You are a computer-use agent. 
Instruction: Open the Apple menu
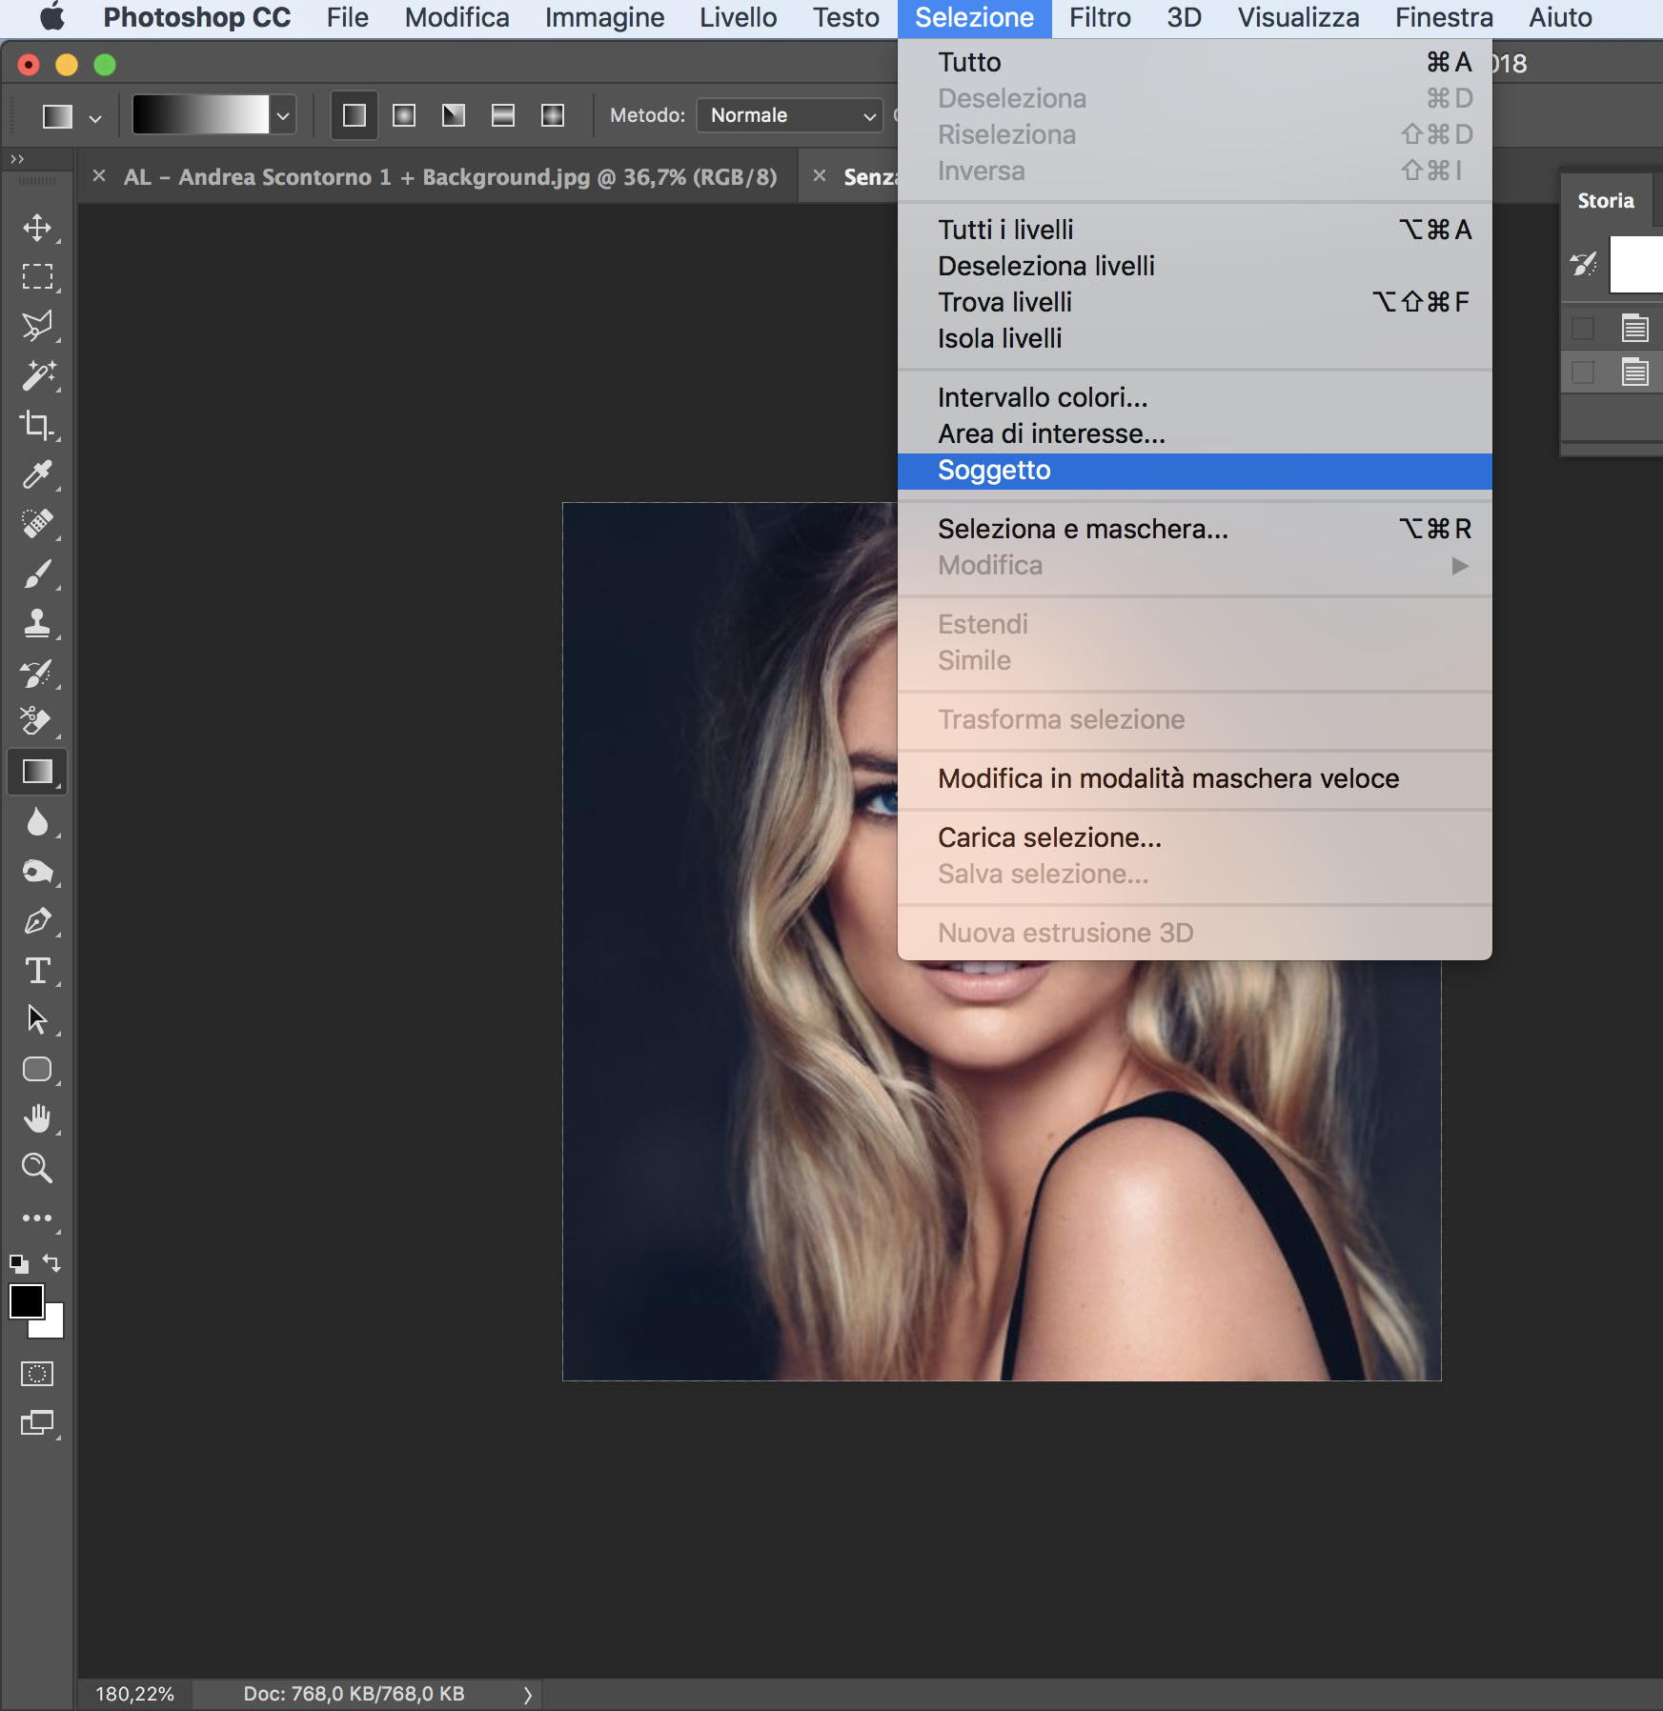(51, 17)
